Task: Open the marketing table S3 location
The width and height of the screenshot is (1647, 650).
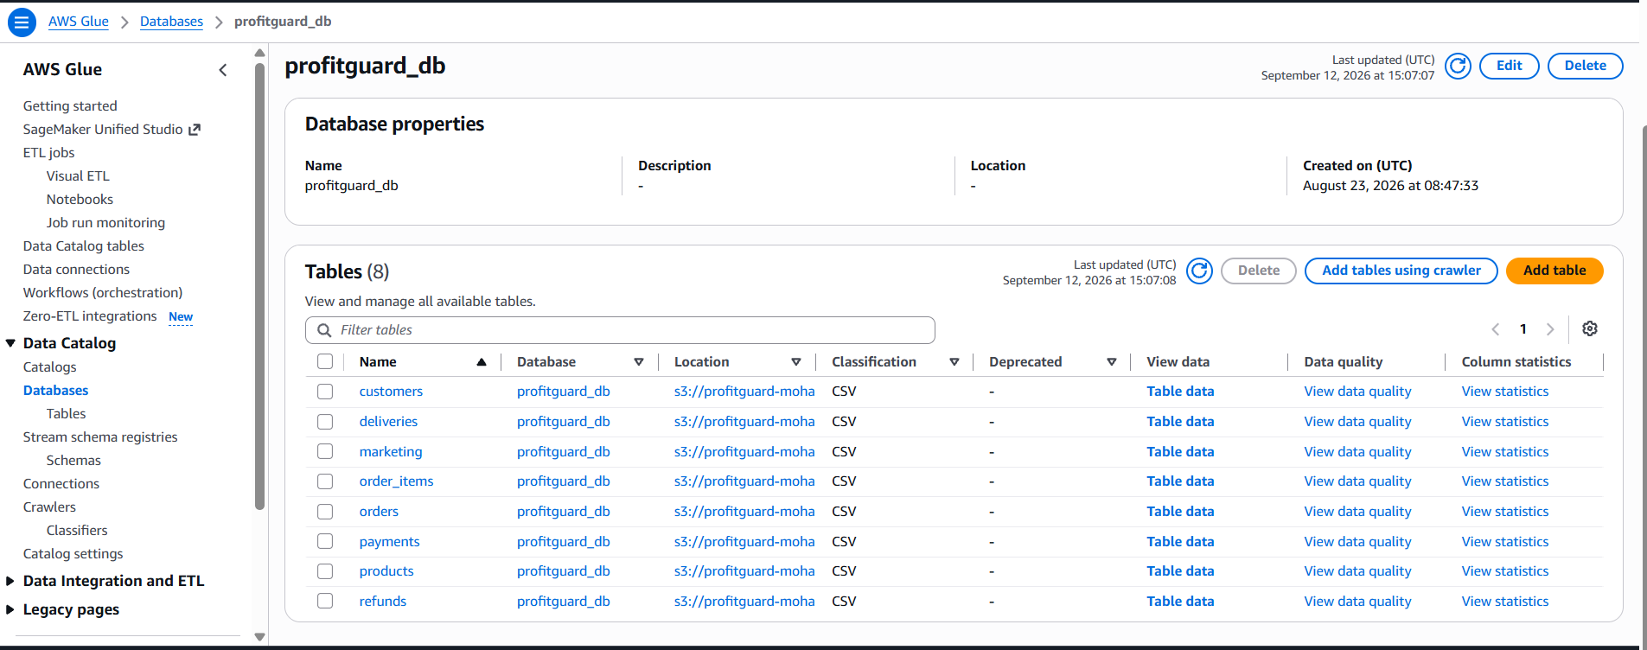Action: 744,452
